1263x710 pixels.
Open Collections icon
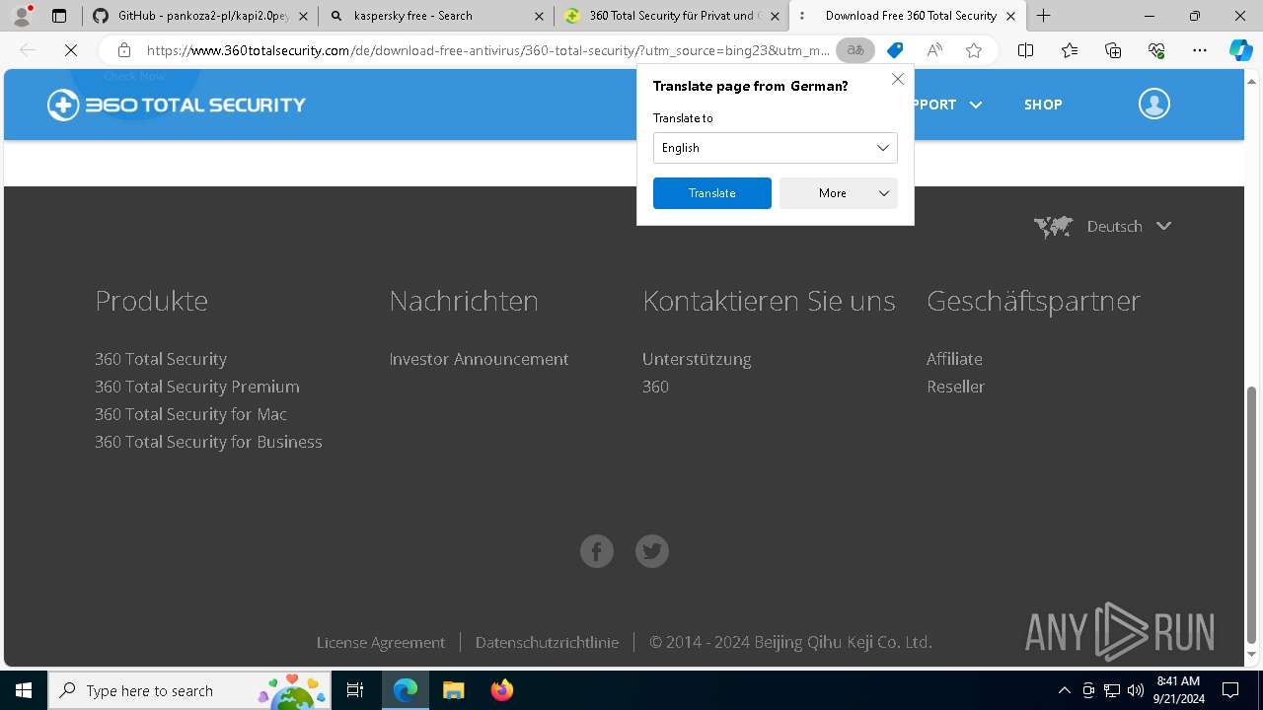click(1113, 50)
